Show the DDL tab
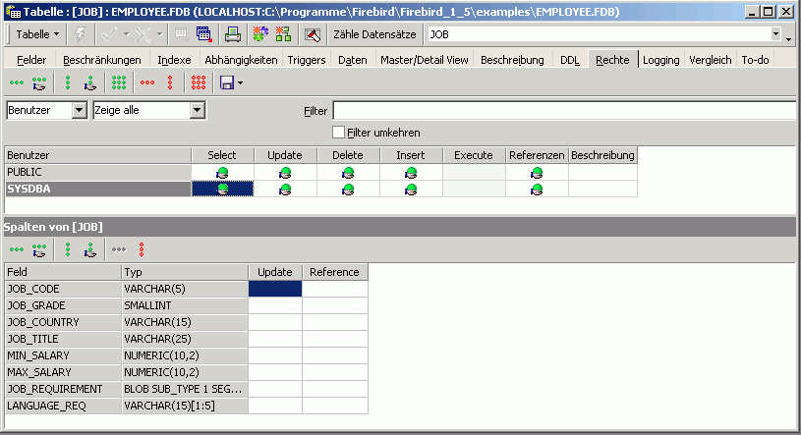Viewport: 801px width, 435px height. coord(570,60)
